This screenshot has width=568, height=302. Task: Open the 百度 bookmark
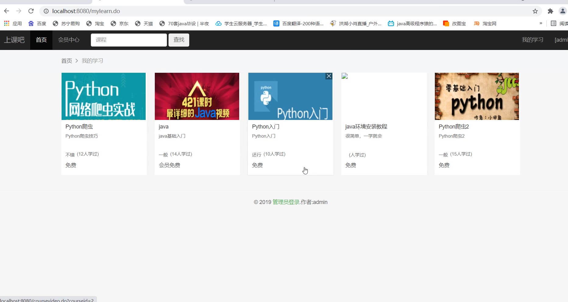(x=37, y=23)
